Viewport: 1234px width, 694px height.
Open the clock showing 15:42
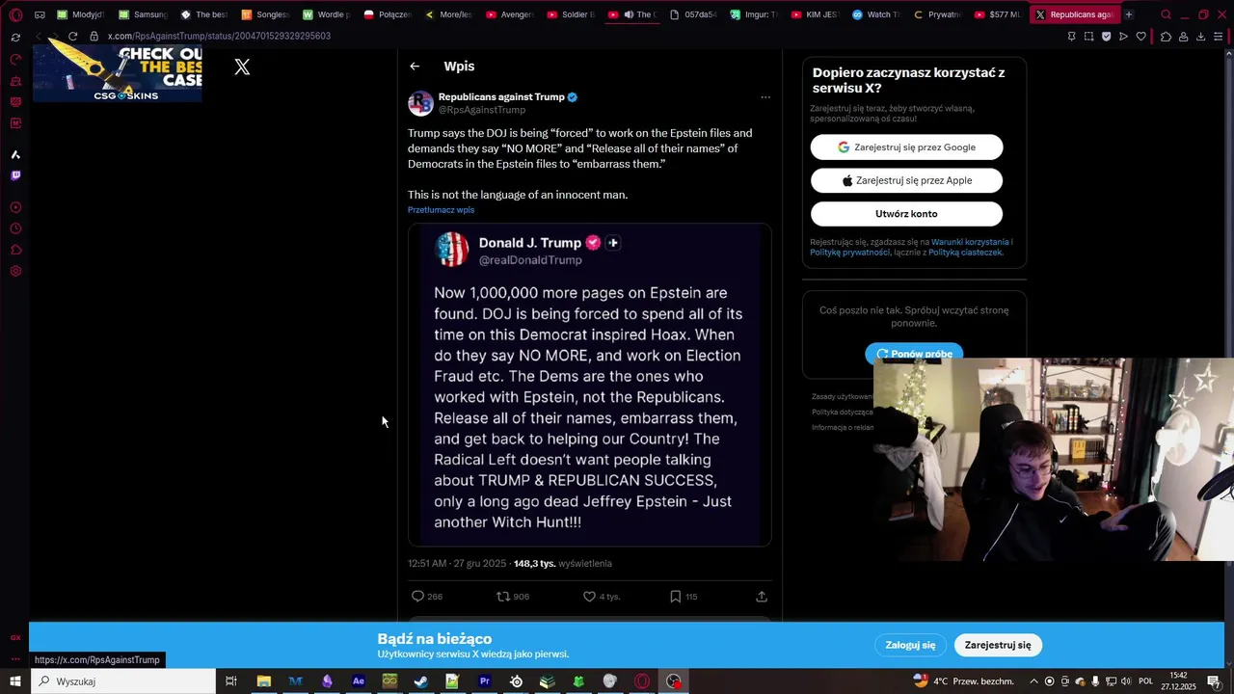(x=1178, y=681)
